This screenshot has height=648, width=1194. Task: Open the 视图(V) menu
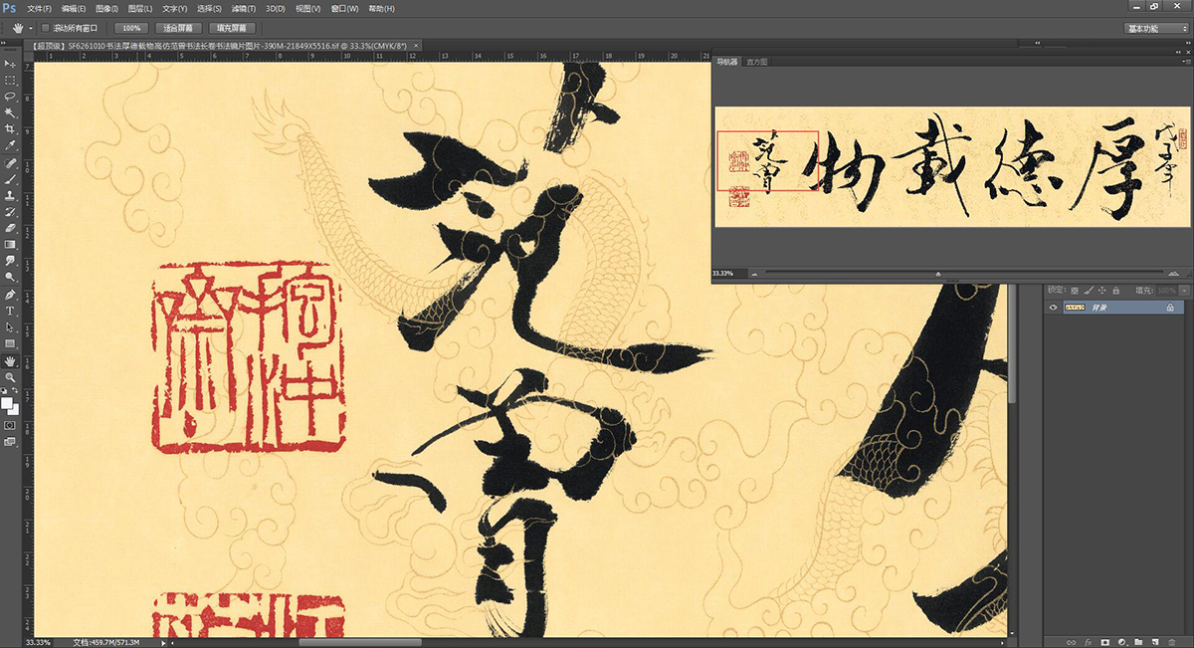tap(307, 8)
